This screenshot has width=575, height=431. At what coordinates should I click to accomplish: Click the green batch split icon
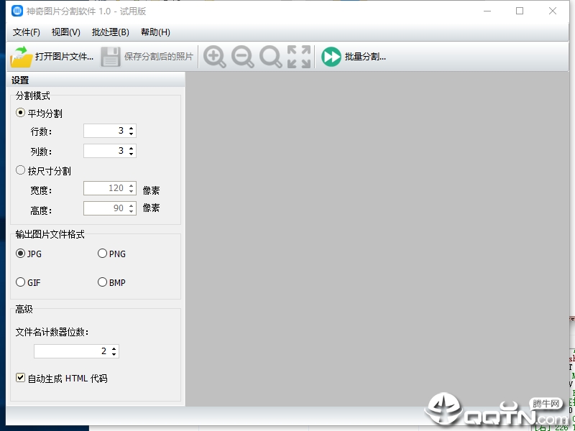331,57
